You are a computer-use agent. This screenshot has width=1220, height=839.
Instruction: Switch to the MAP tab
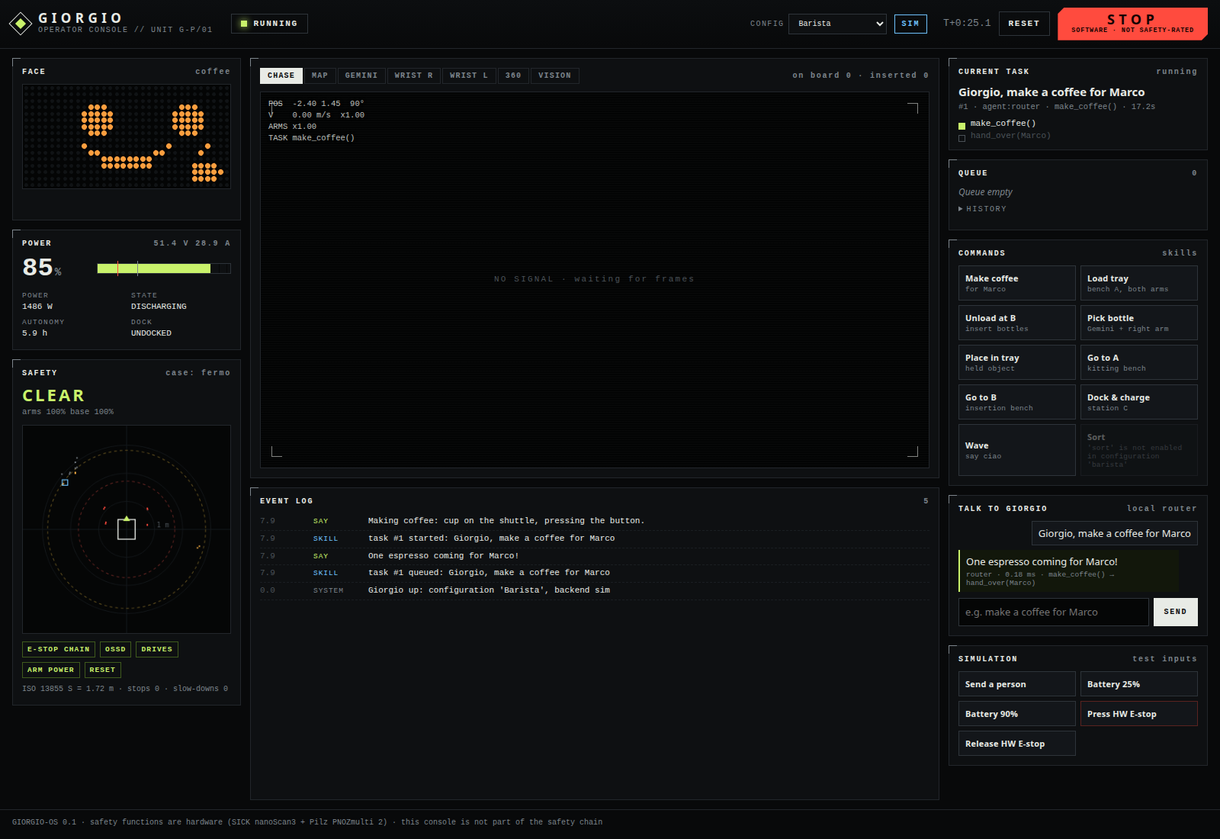point(319,76)
